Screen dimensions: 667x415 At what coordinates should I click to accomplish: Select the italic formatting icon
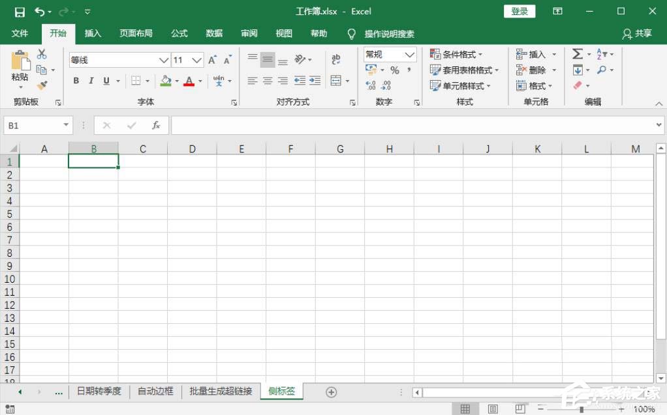91,81
